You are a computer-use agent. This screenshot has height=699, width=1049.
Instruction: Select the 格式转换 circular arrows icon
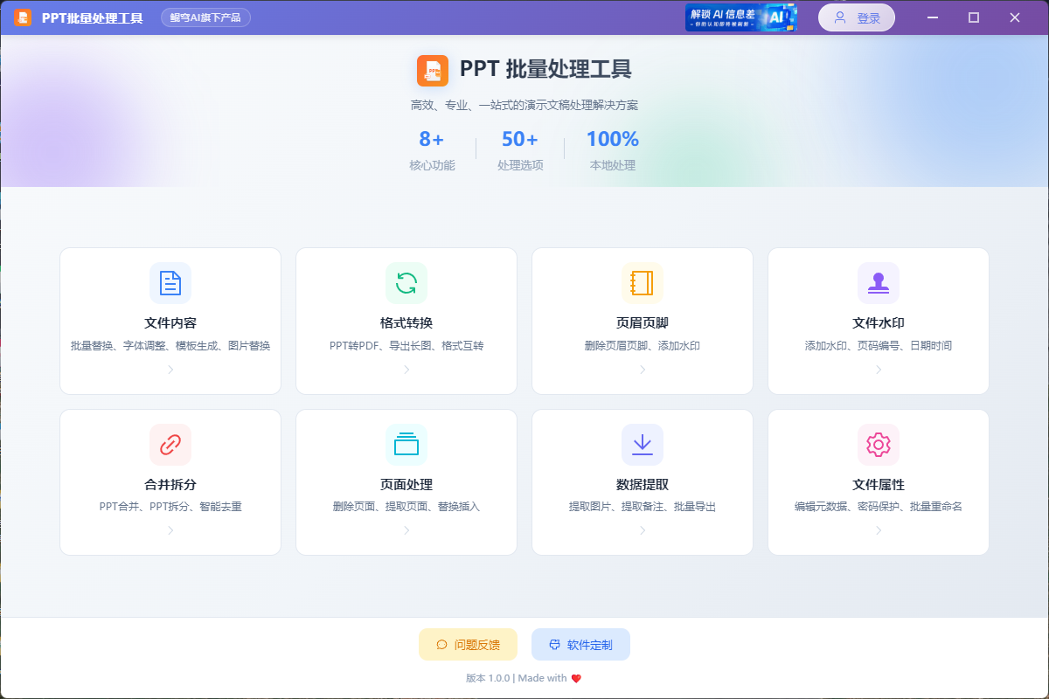406,283
